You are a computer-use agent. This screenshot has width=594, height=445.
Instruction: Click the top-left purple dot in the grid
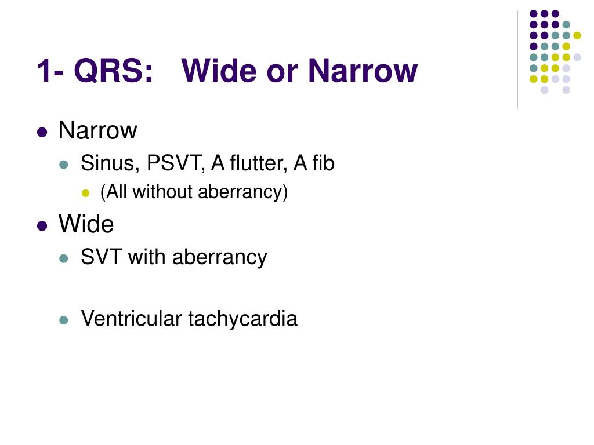[534, 14]
